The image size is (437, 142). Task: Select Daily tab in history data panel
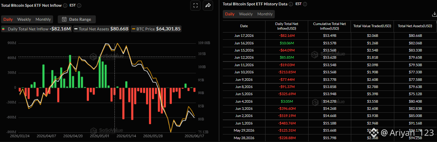pyautogui.click(x=230, y=14)
